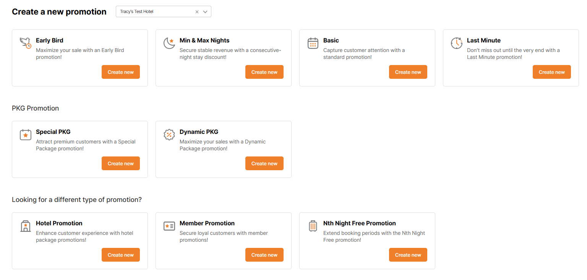Click the Basic promotion calendar icon
Viewport: 587px width, 280px height.
pyautogui.click(x=313, y=43)
